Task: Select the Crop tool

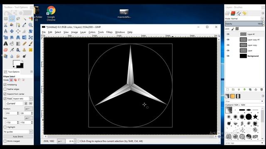Action: click(x=25, y=31)
